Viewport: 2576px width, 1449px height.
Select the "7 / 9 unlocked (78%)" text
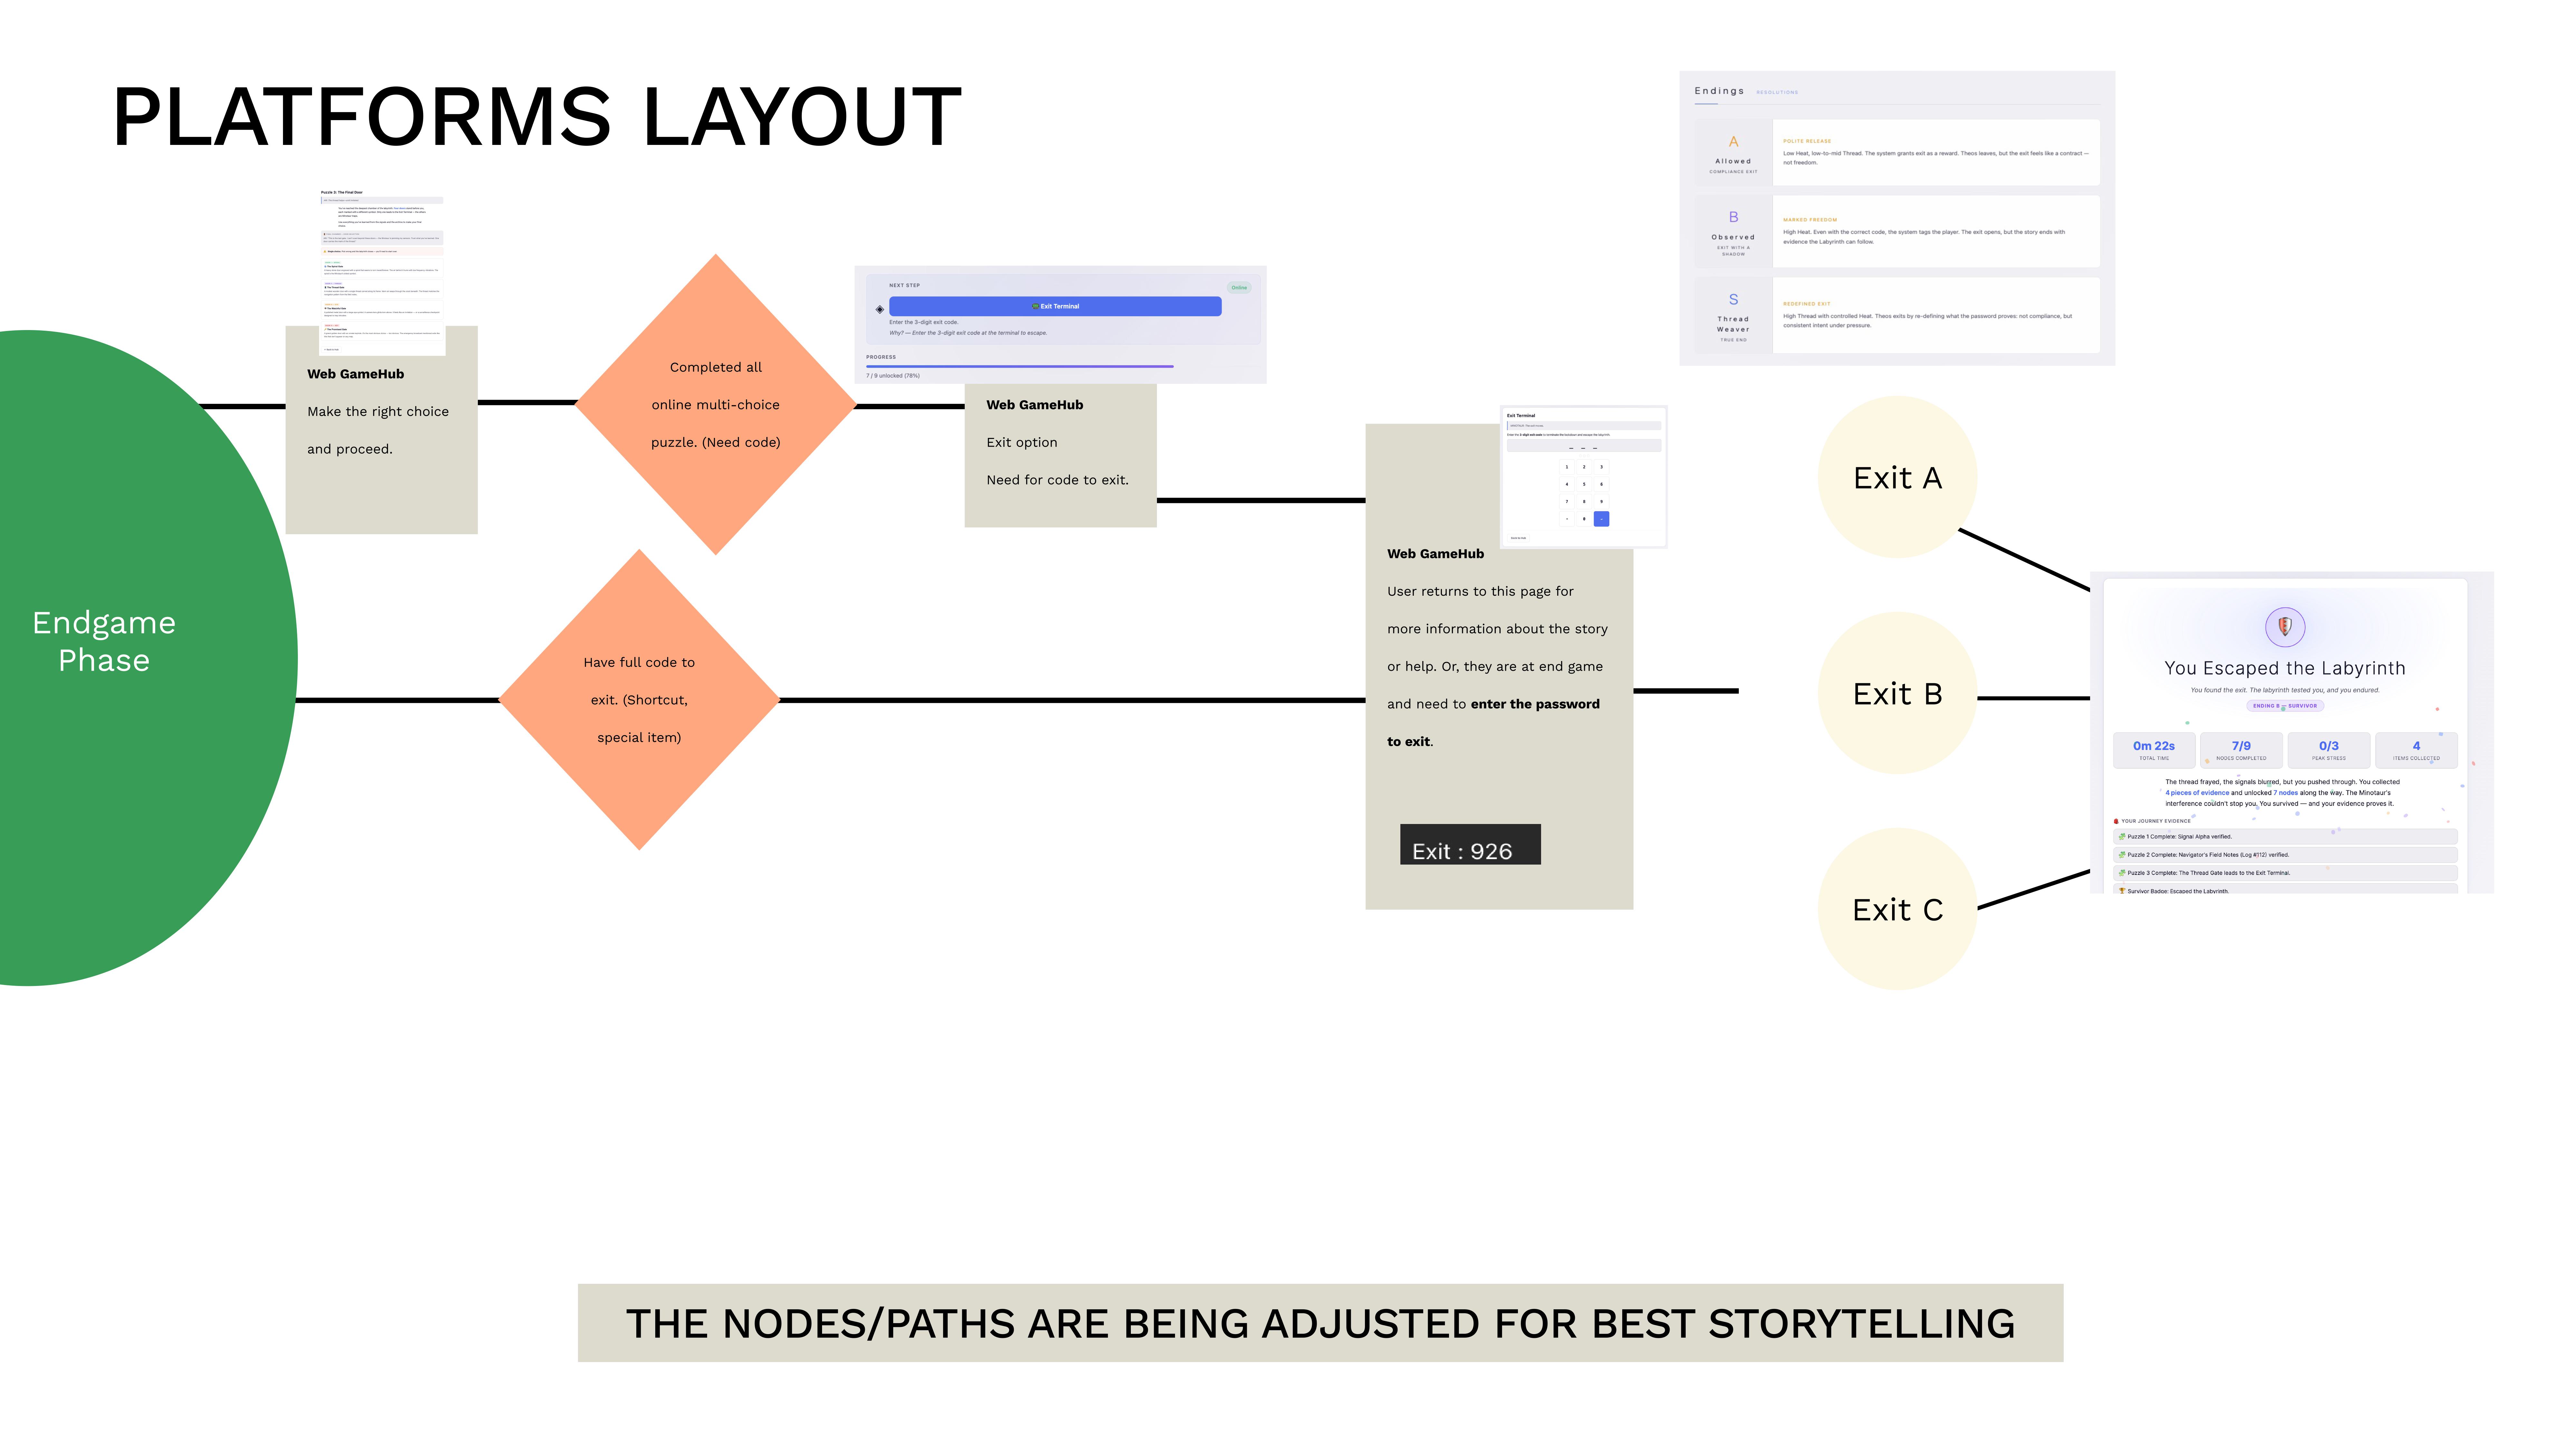coord(893,376)
